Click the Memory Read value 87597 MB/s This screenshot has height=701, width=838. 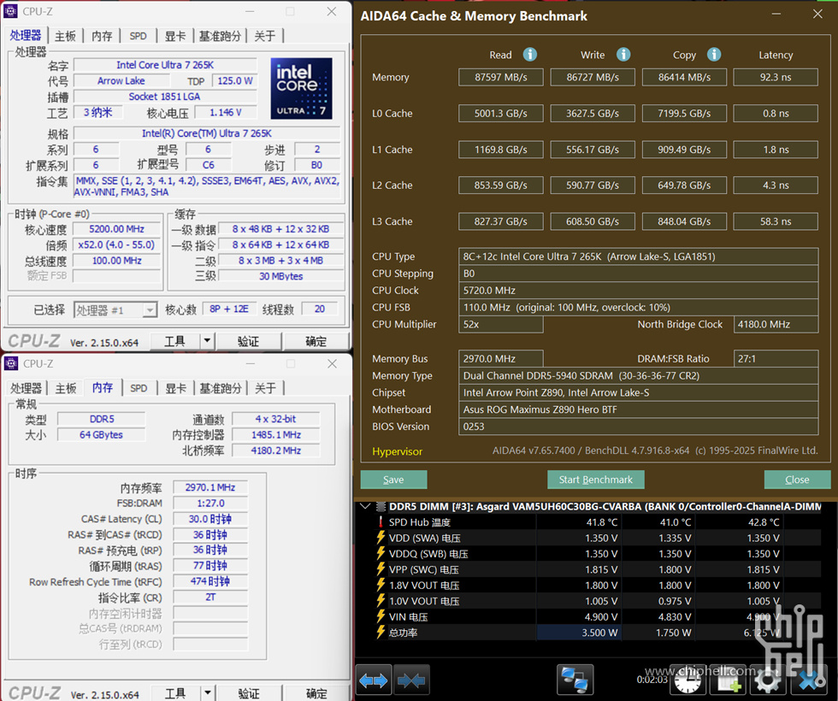click(501, 78)
